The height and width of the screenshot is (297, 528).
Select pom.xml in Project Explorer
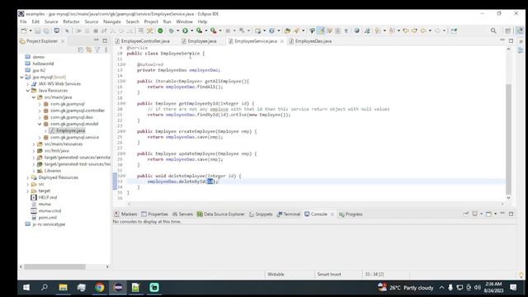[x=48, y=218]
